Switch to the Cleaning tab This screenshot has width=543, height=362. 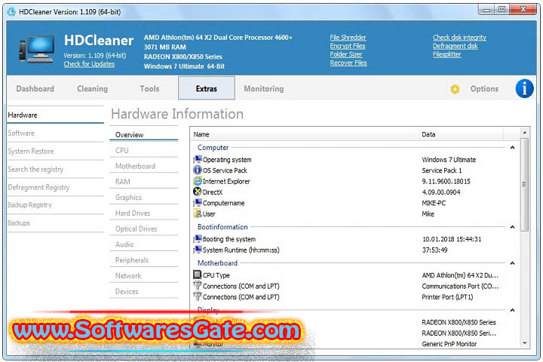point(93,89)
